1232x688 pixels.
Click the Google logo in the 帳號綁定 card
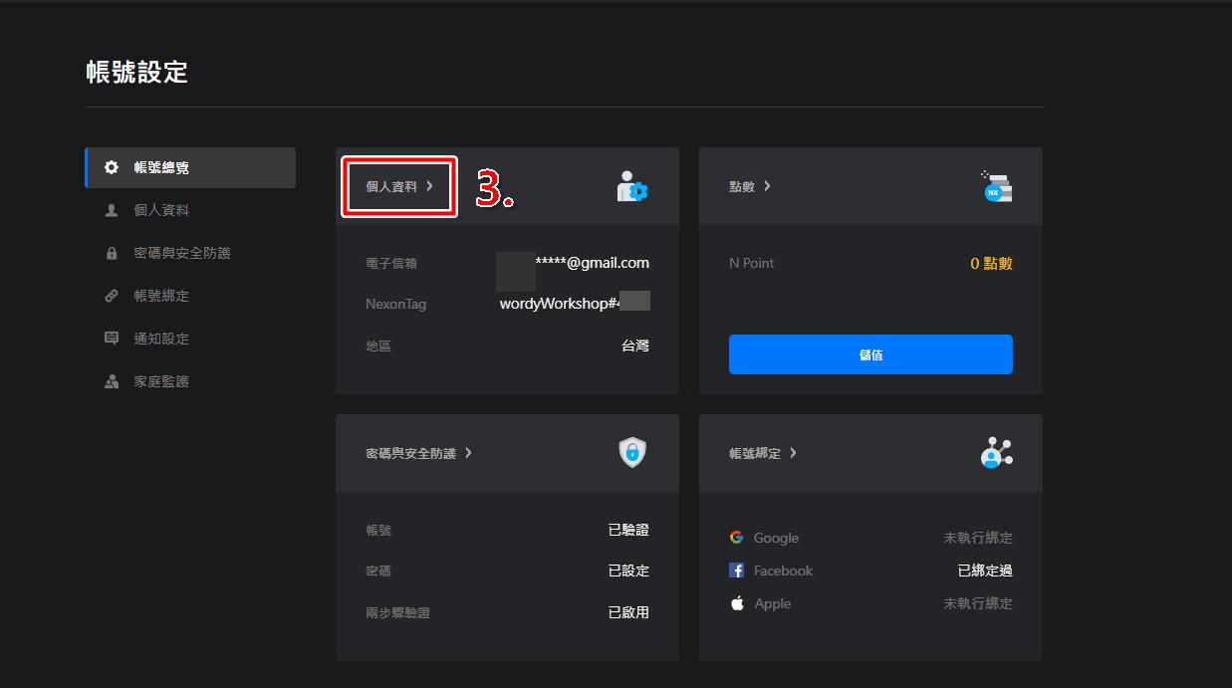pos(735,537)
